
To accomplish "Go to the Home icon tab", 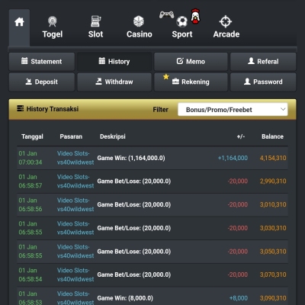I will tap(19, 22).
